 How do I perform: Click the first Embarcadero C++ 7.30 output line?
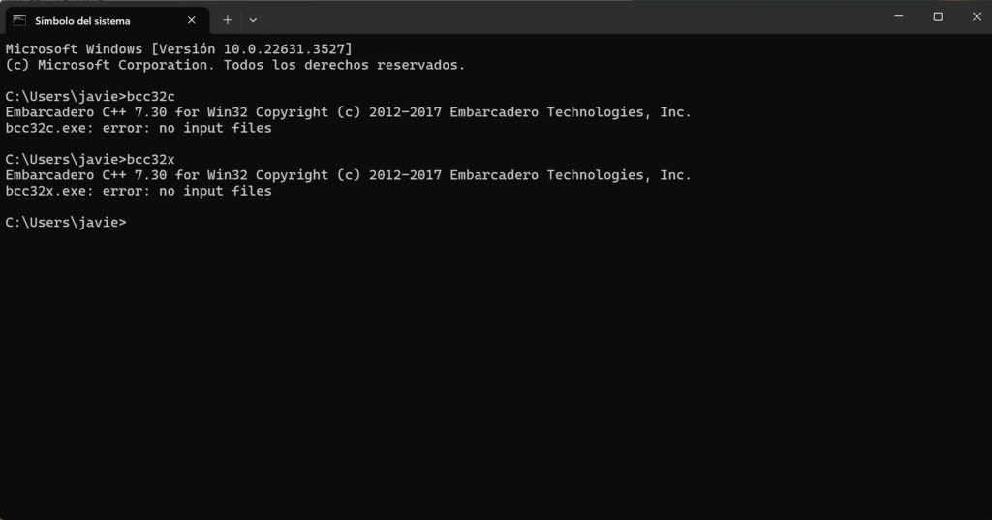[x=348, y=112]
